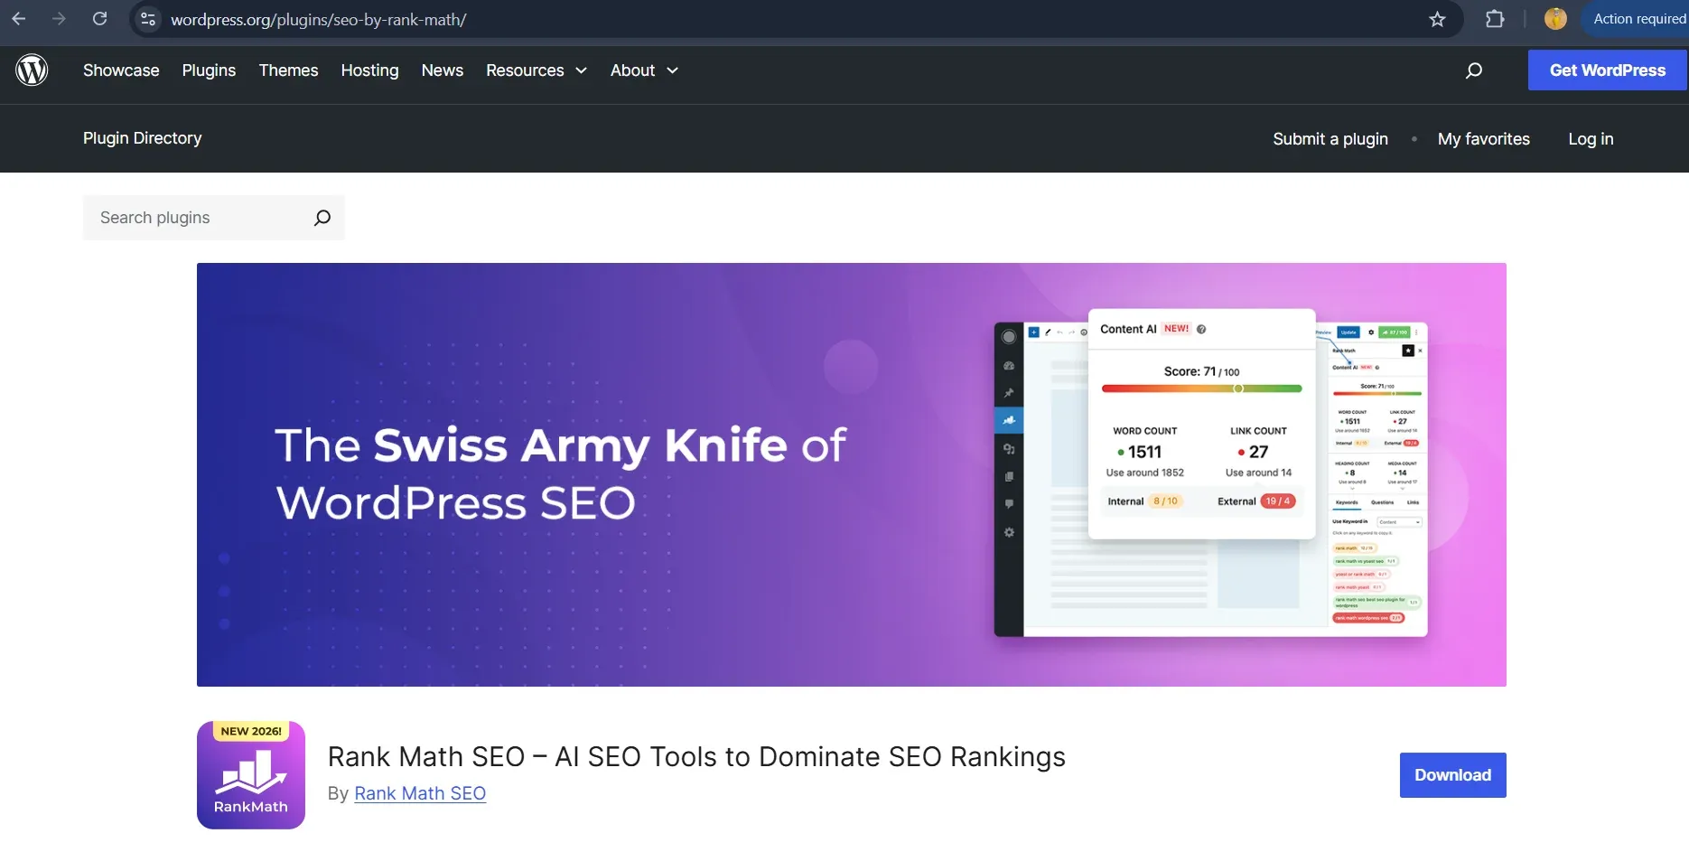Click the browser back arrow
Viewport: 1689px width, 852px height.
point(18,19)
